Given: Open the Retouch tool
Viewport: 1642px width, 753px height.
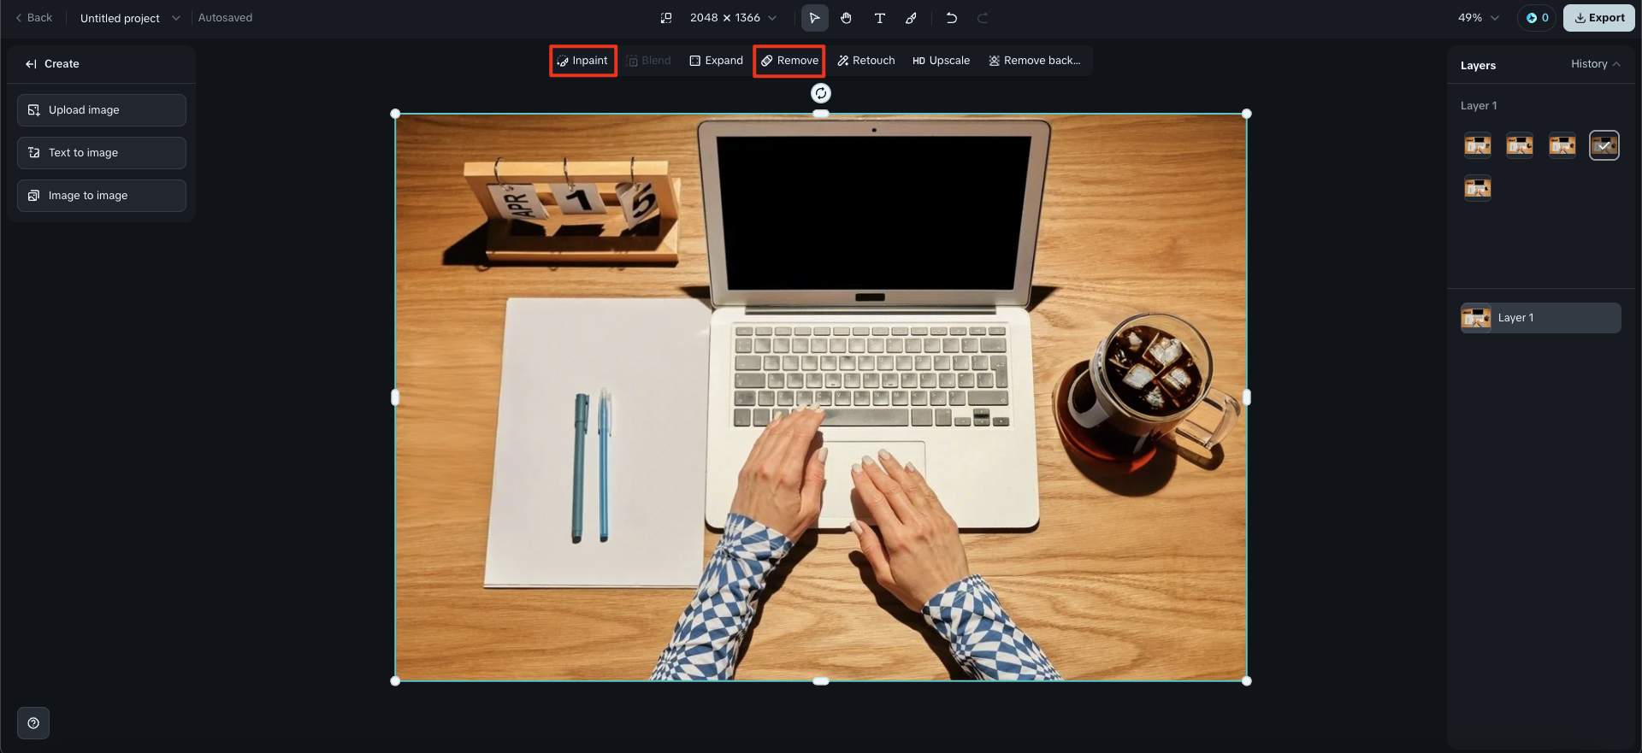Looking at the screenshot, I should tap(866, 61).
